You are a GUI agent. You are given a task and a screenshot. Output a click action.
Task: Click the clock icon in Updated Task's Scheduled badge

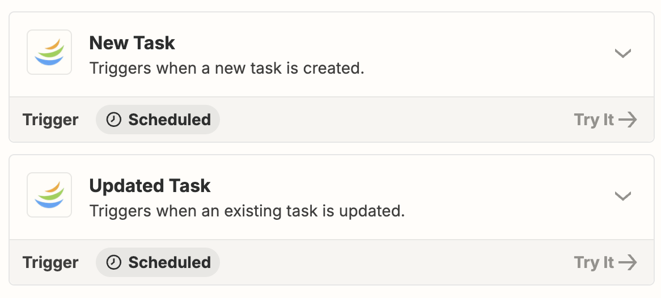point(113,263)
